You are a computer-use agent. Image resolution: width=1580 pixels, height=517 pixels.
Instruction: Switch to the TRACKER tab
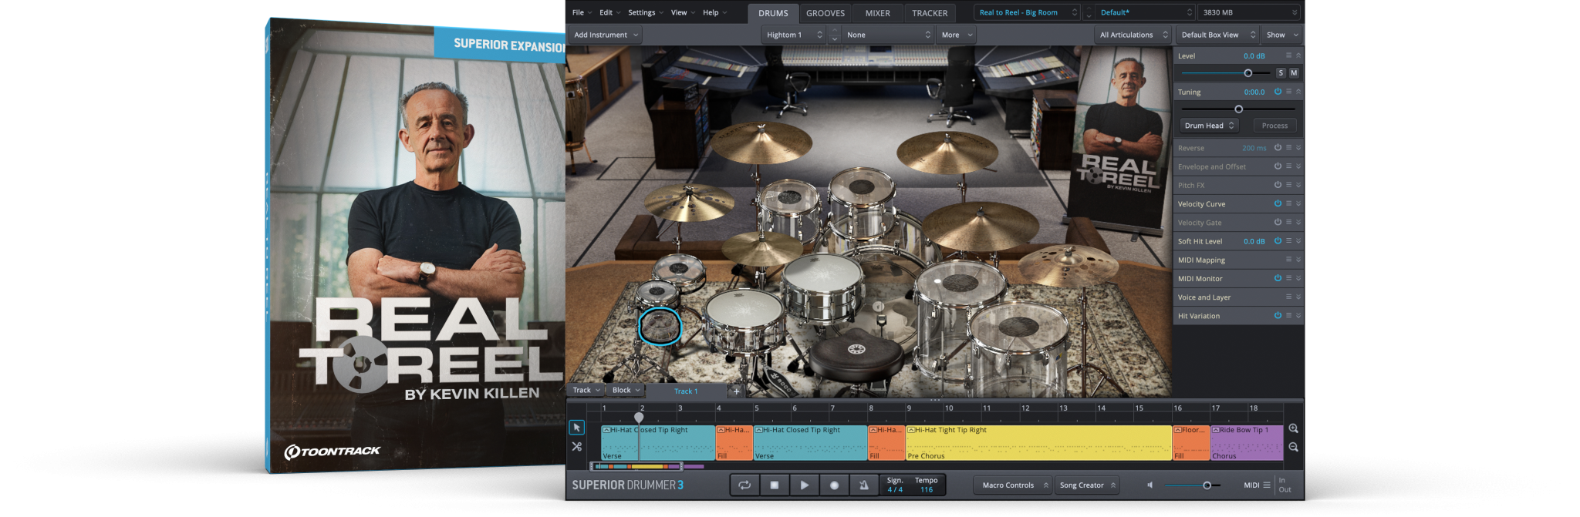930,13
